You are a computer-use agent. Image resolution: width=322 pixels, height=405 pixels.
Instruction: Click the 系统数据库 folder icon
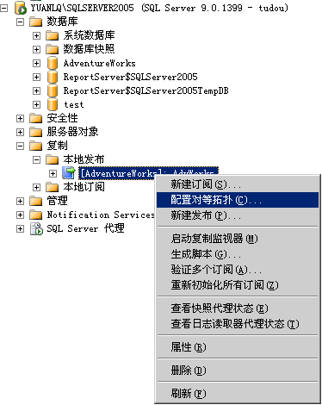click(x=52, y=35)
